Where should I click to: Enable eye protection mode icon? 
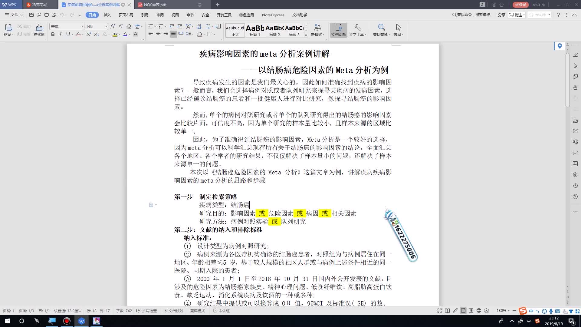[x=487, y=311]
